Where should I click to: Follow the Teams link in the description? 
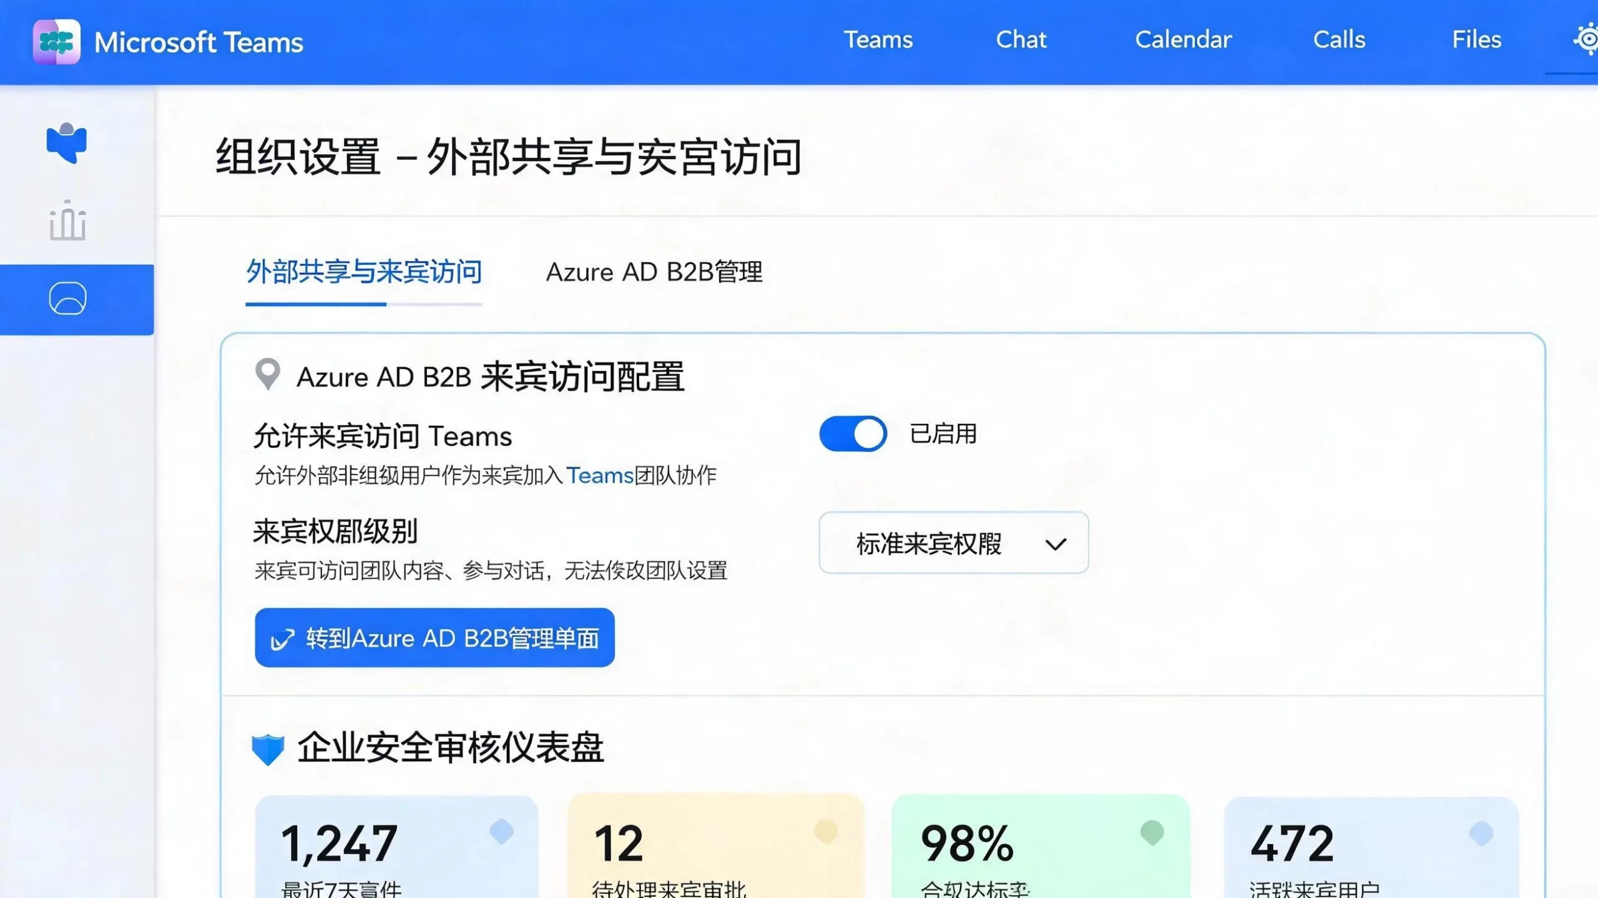click(x=600, y=476)
